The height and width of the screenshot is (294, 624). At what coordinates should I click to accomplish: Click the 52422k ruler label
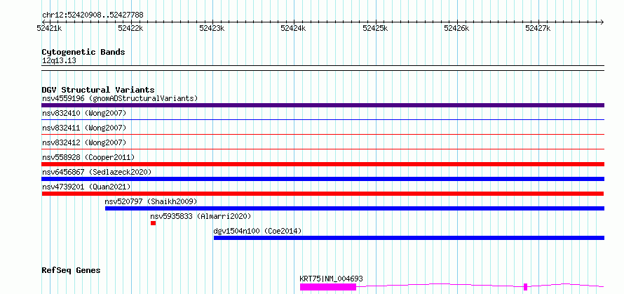click(x=130, y=28)
